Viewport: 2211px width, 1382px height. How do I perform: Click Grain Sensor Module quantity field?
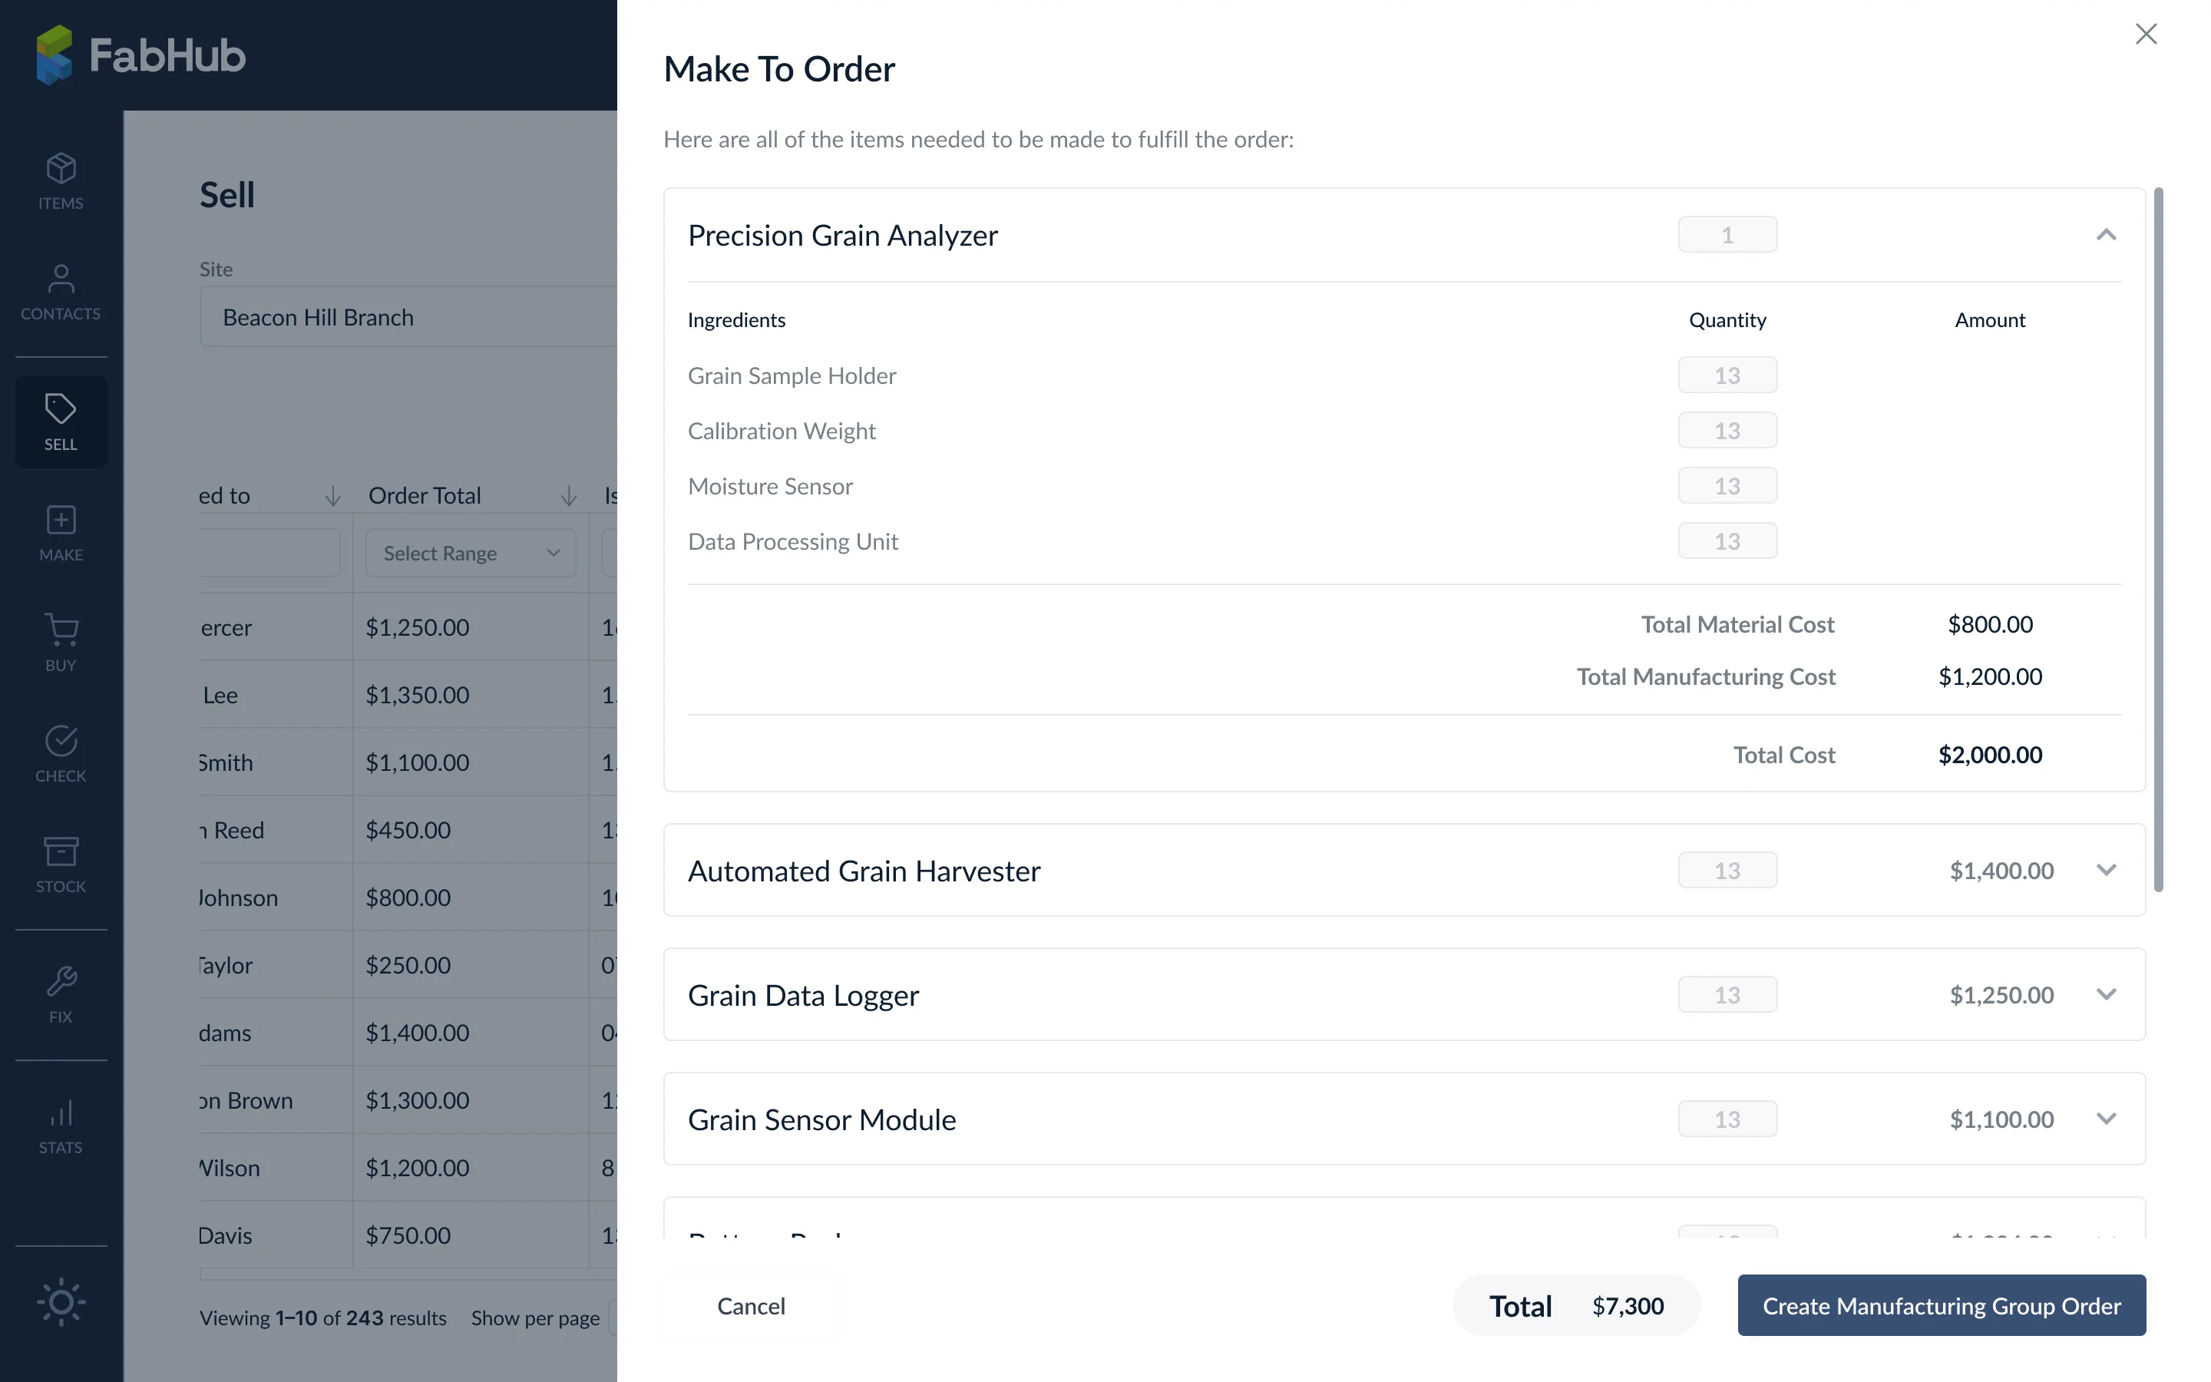tap(1727, 1119)
